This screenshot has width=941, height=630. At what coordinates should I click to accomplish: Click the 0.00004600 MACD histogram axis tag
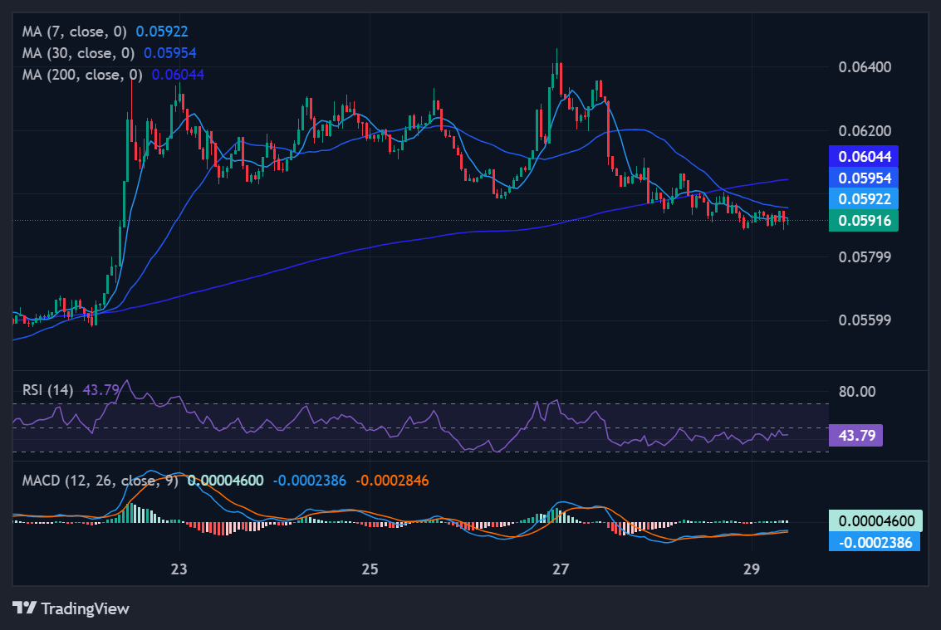click(875, 521)
